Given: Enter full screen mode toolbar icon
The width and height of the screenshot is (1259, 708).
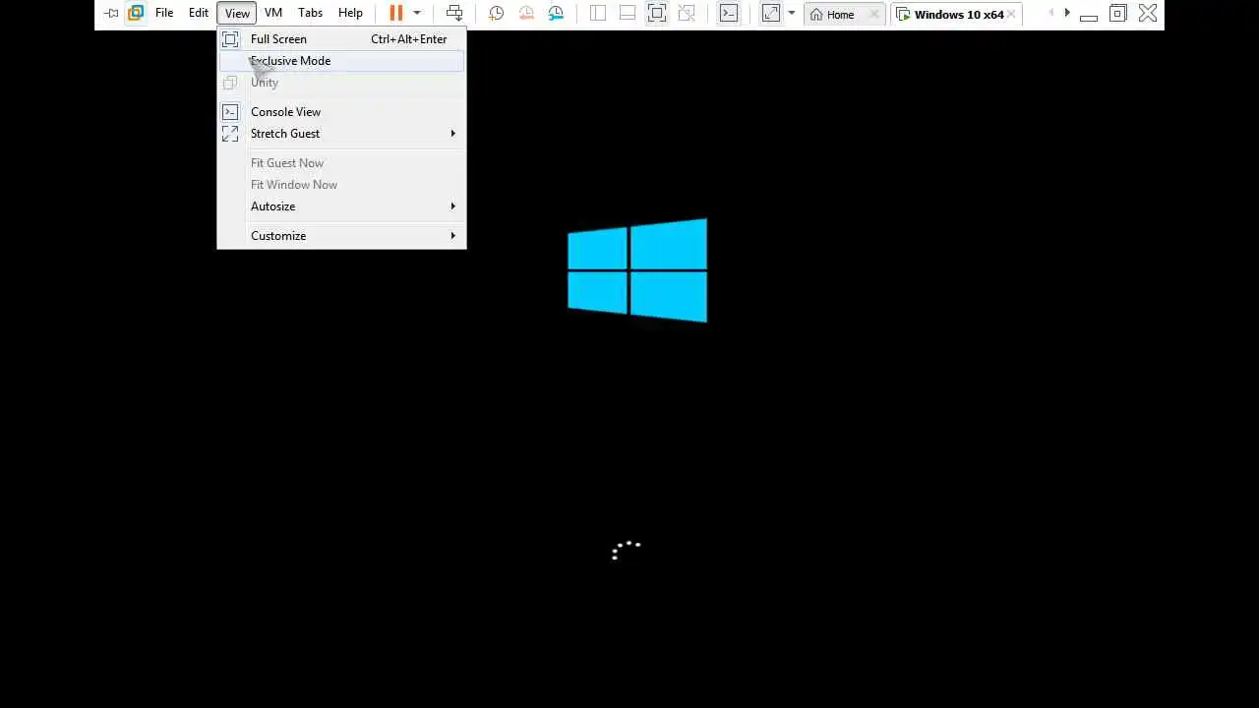Looking at the screenshot, I should click(657, 13).
